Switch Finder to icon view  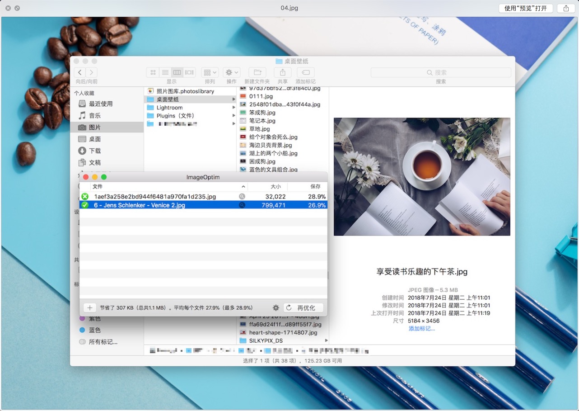153,72
